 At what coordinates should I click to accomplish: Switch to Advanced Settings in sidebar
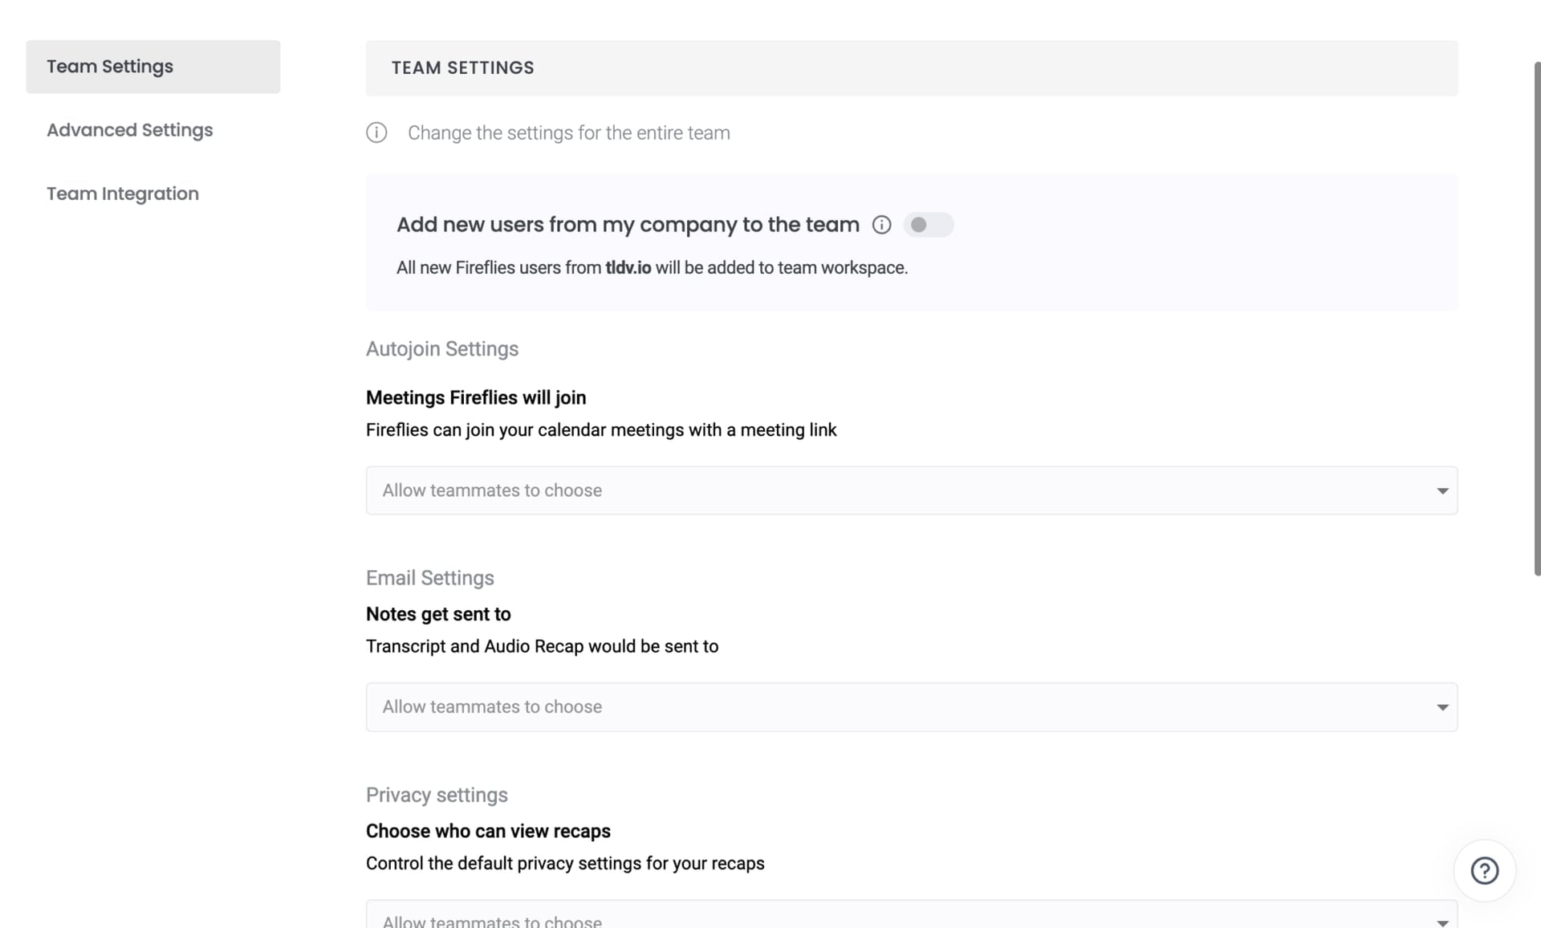tap(130, 130)
